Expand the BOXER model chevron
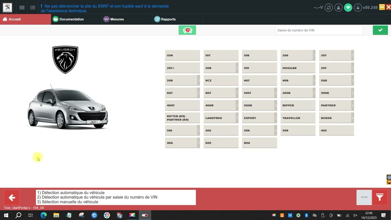Screen dimensions: 391x220 pos(353,118)
